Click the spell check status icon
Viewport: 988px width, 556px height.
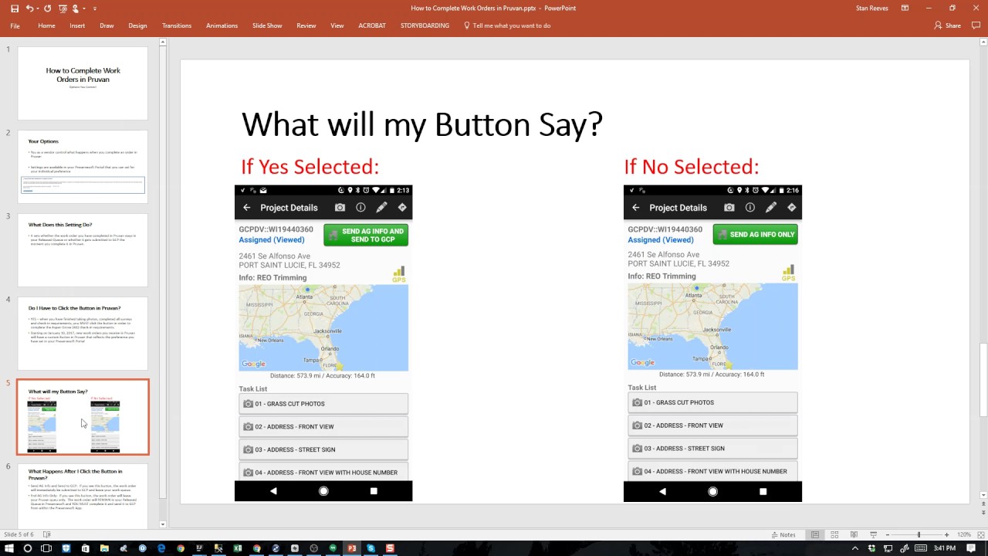click(47, 534)
